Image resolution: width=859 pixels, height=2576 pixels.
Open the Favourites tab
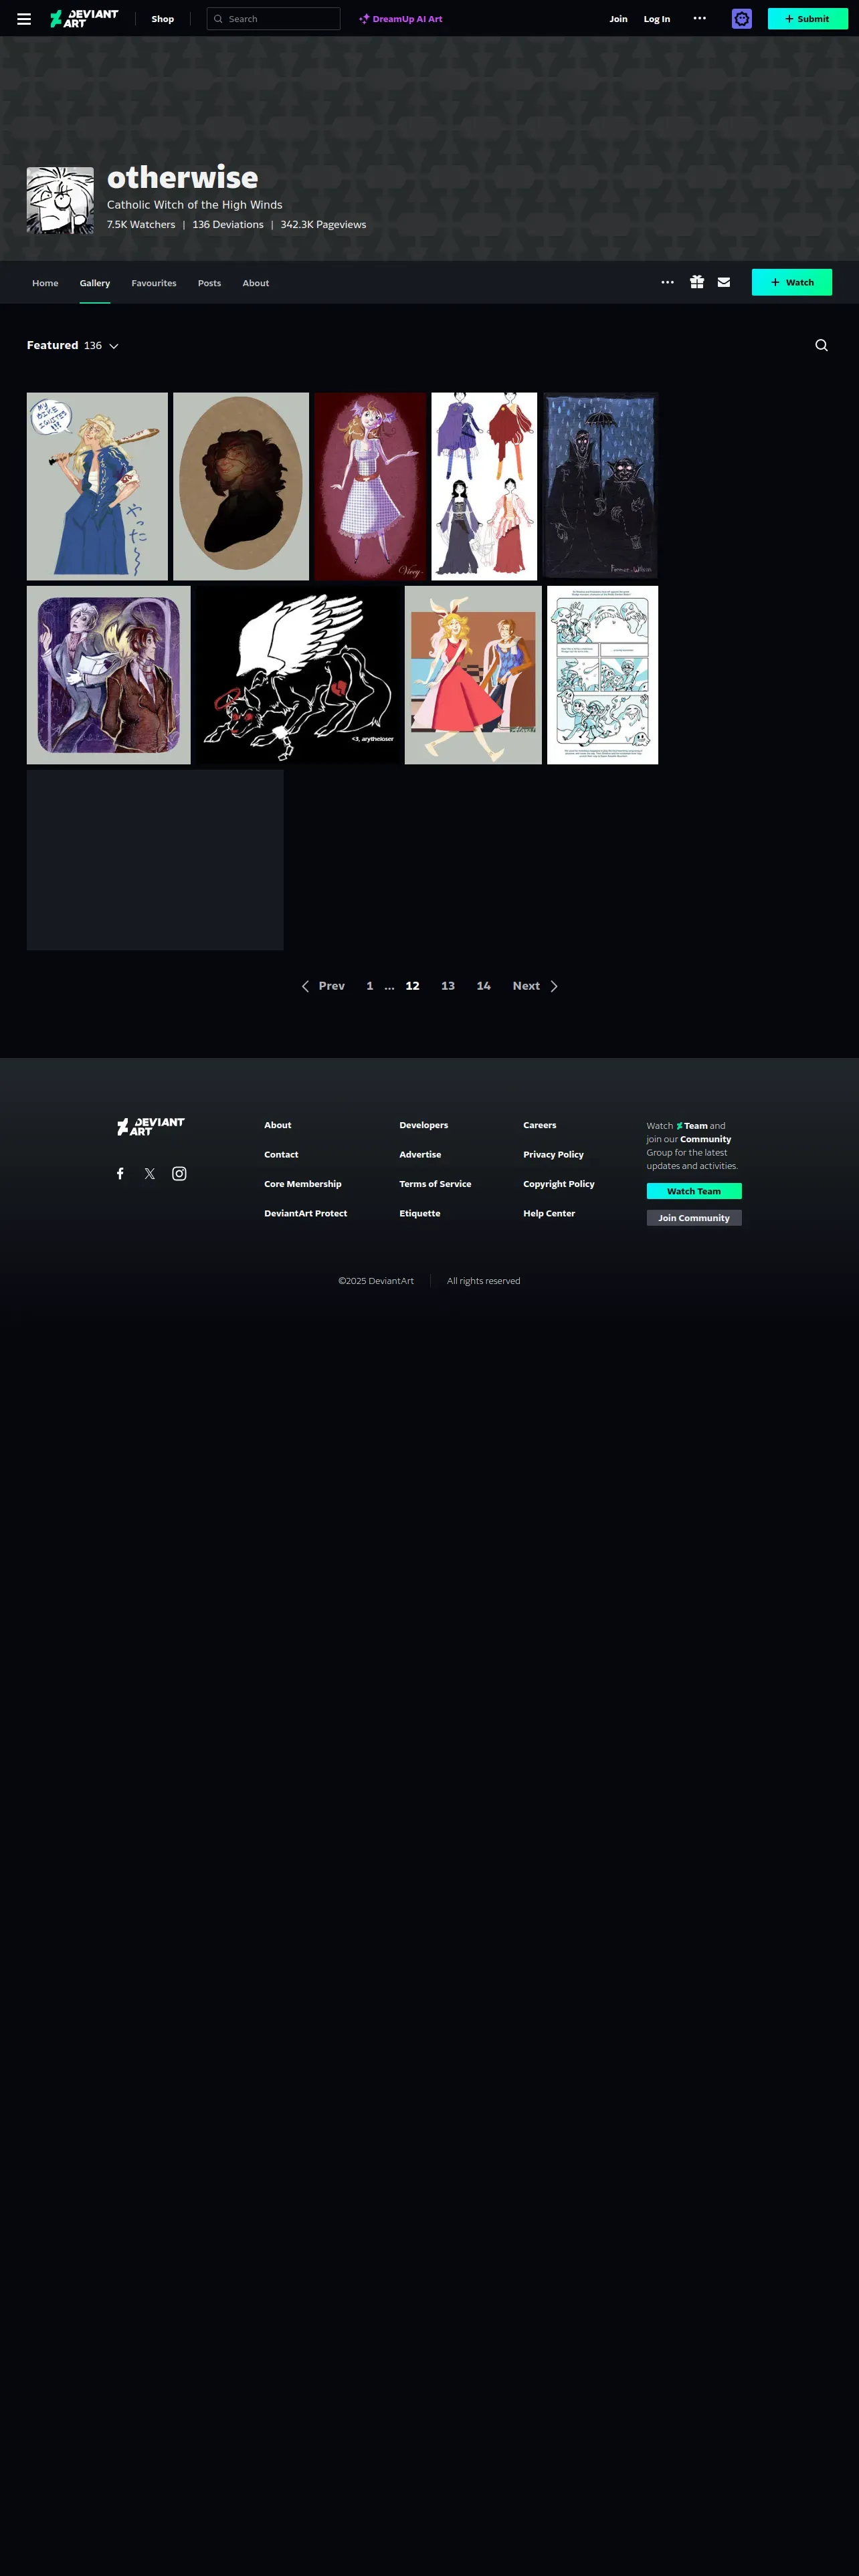(x=154, y=284)
